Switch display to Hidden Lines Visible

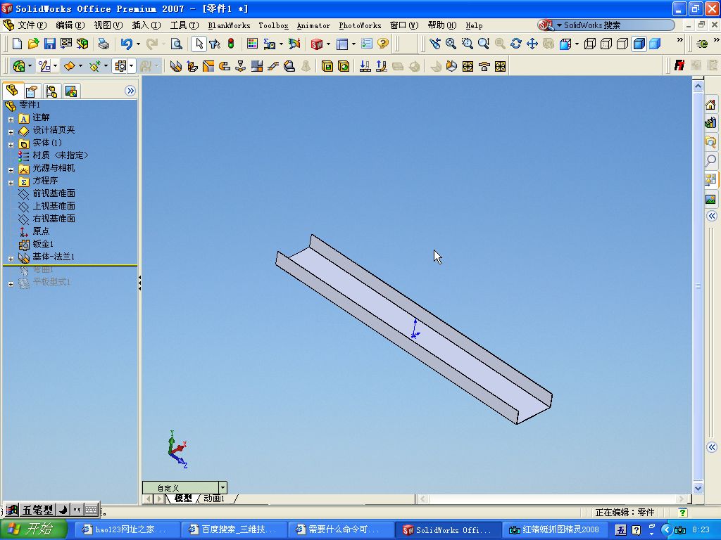(606, 44)
